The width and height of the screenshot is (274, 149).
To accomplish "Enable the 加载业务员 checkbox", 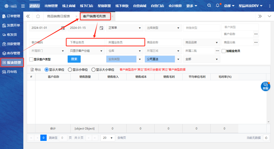I will pos(224,51).
